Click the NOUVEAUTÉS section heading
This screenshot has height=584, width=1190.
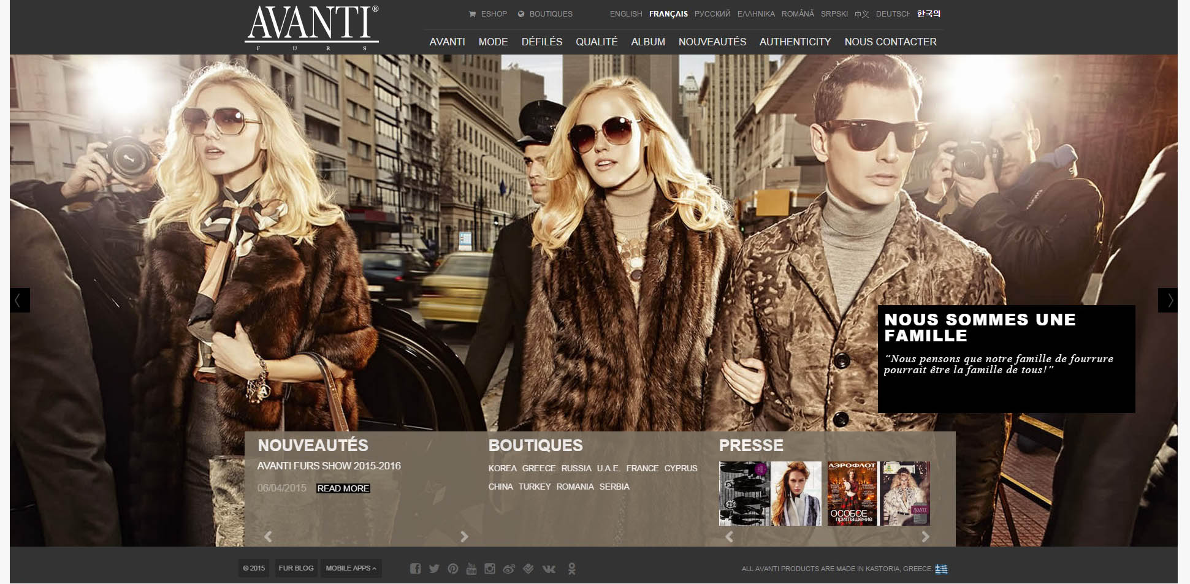[313, 445]
